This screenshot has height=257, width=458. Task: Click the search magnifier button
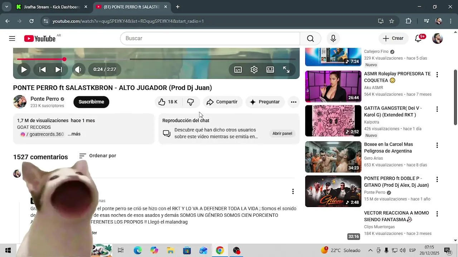[x=310, y=39]
